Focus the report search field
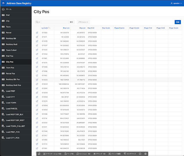The height and width of the screenshot is (156, 184). [x=55, y=22]
